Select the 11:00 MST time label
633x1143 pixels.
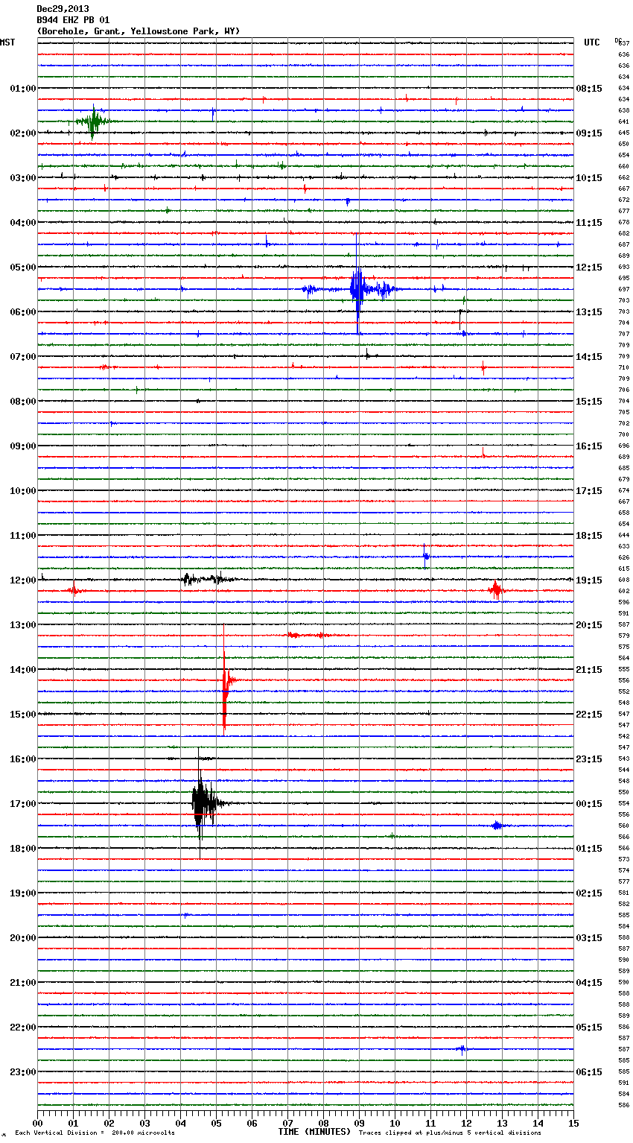[22, 536]
